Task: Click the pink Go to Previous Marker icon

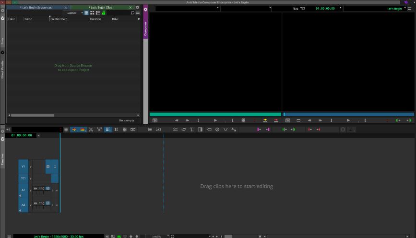Action: click(x=259, y=130)
